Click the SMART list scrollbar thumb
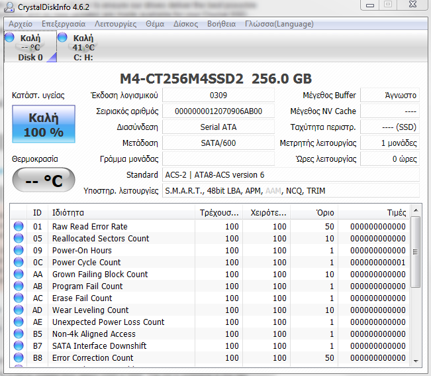This screenshot has height=376, width=431. (x=416, y=251)
